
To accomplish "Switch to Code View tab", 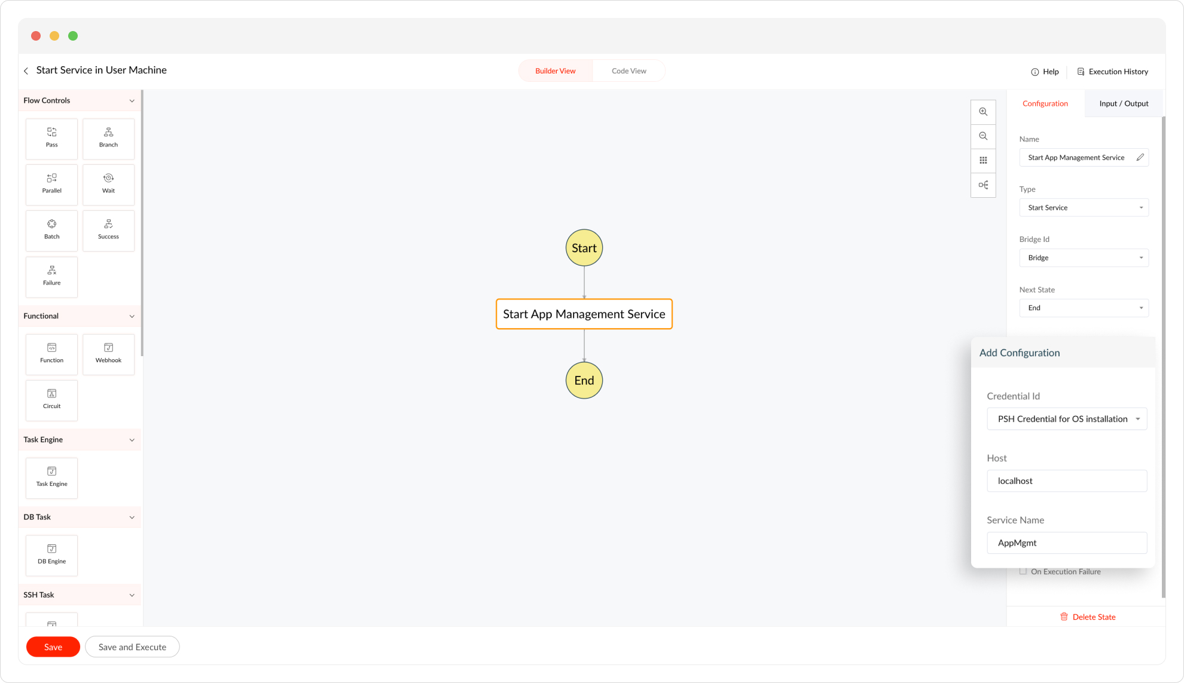I will [x=628, y=71].
